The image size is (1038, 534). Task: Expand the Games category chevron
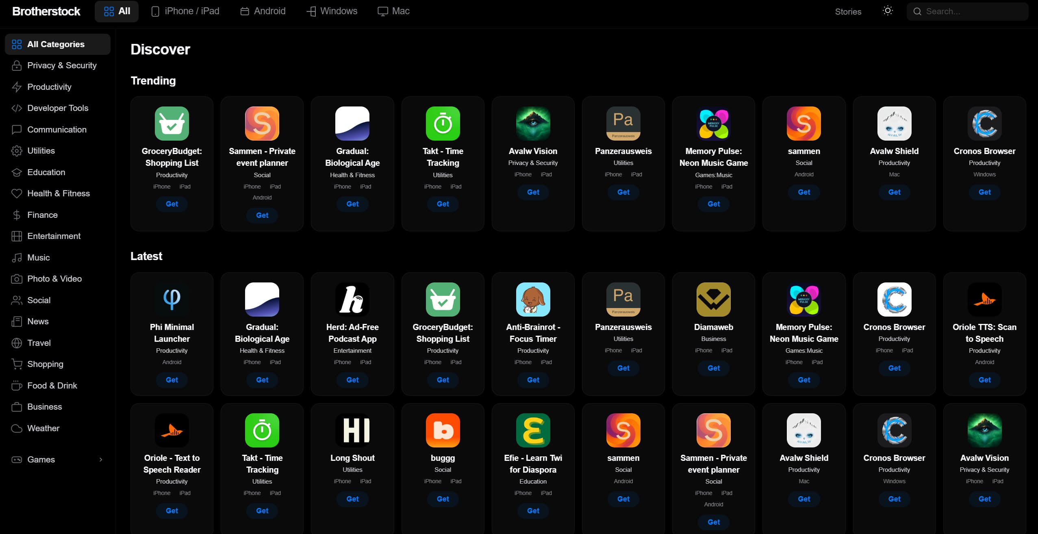[x=101, y=460]
